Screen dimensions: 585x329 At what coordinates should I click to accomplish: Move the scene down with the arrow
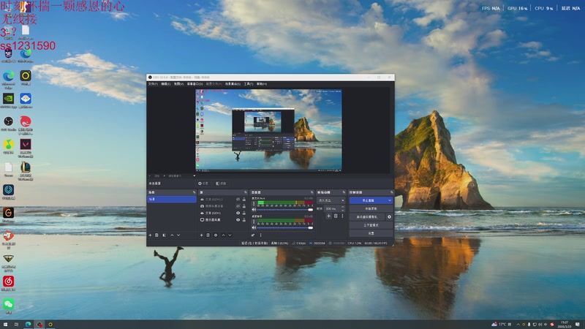178,235
